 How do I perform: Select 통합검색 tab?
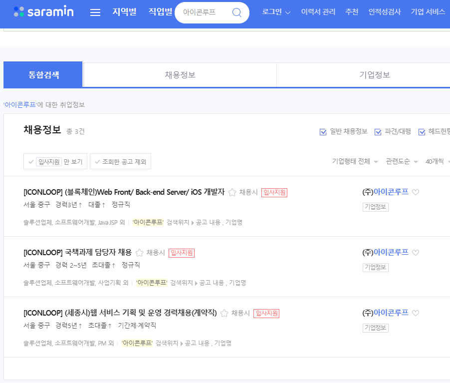point(43,75)
